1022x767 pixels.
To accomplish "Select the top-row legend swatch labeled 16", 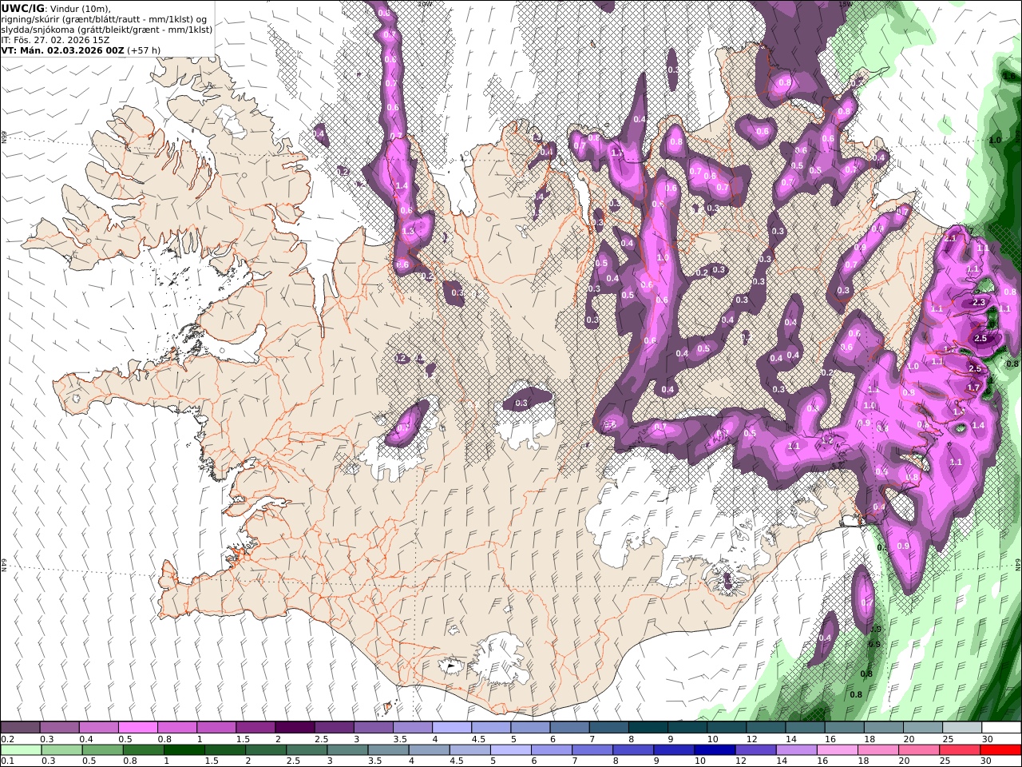I will pyautogui.click(x=844, y=728).
